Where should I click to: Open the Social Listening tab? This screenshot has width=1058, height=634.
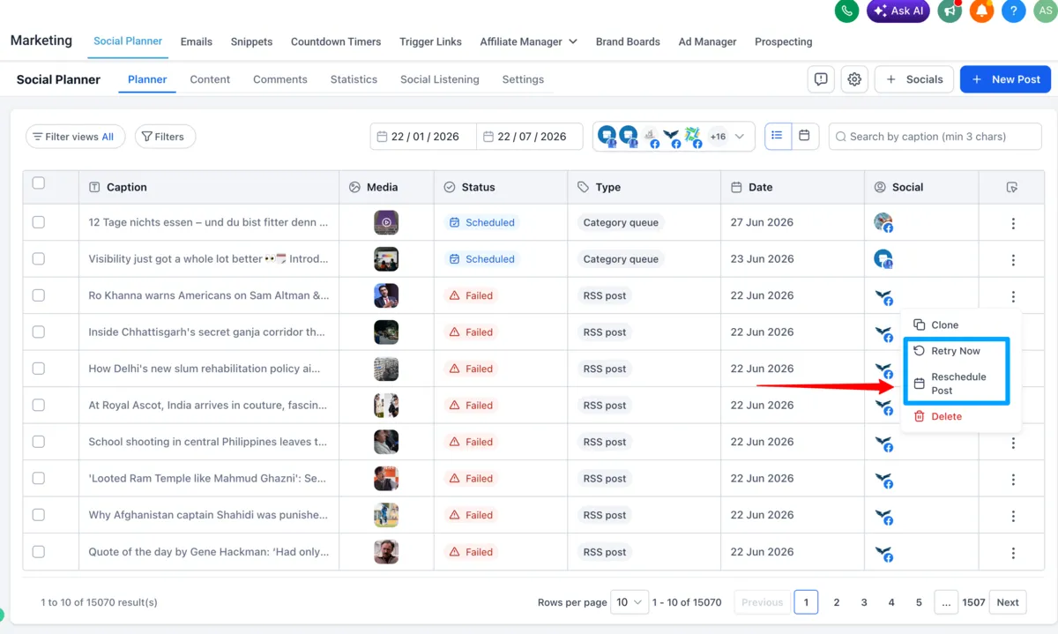tap(440, 79)
